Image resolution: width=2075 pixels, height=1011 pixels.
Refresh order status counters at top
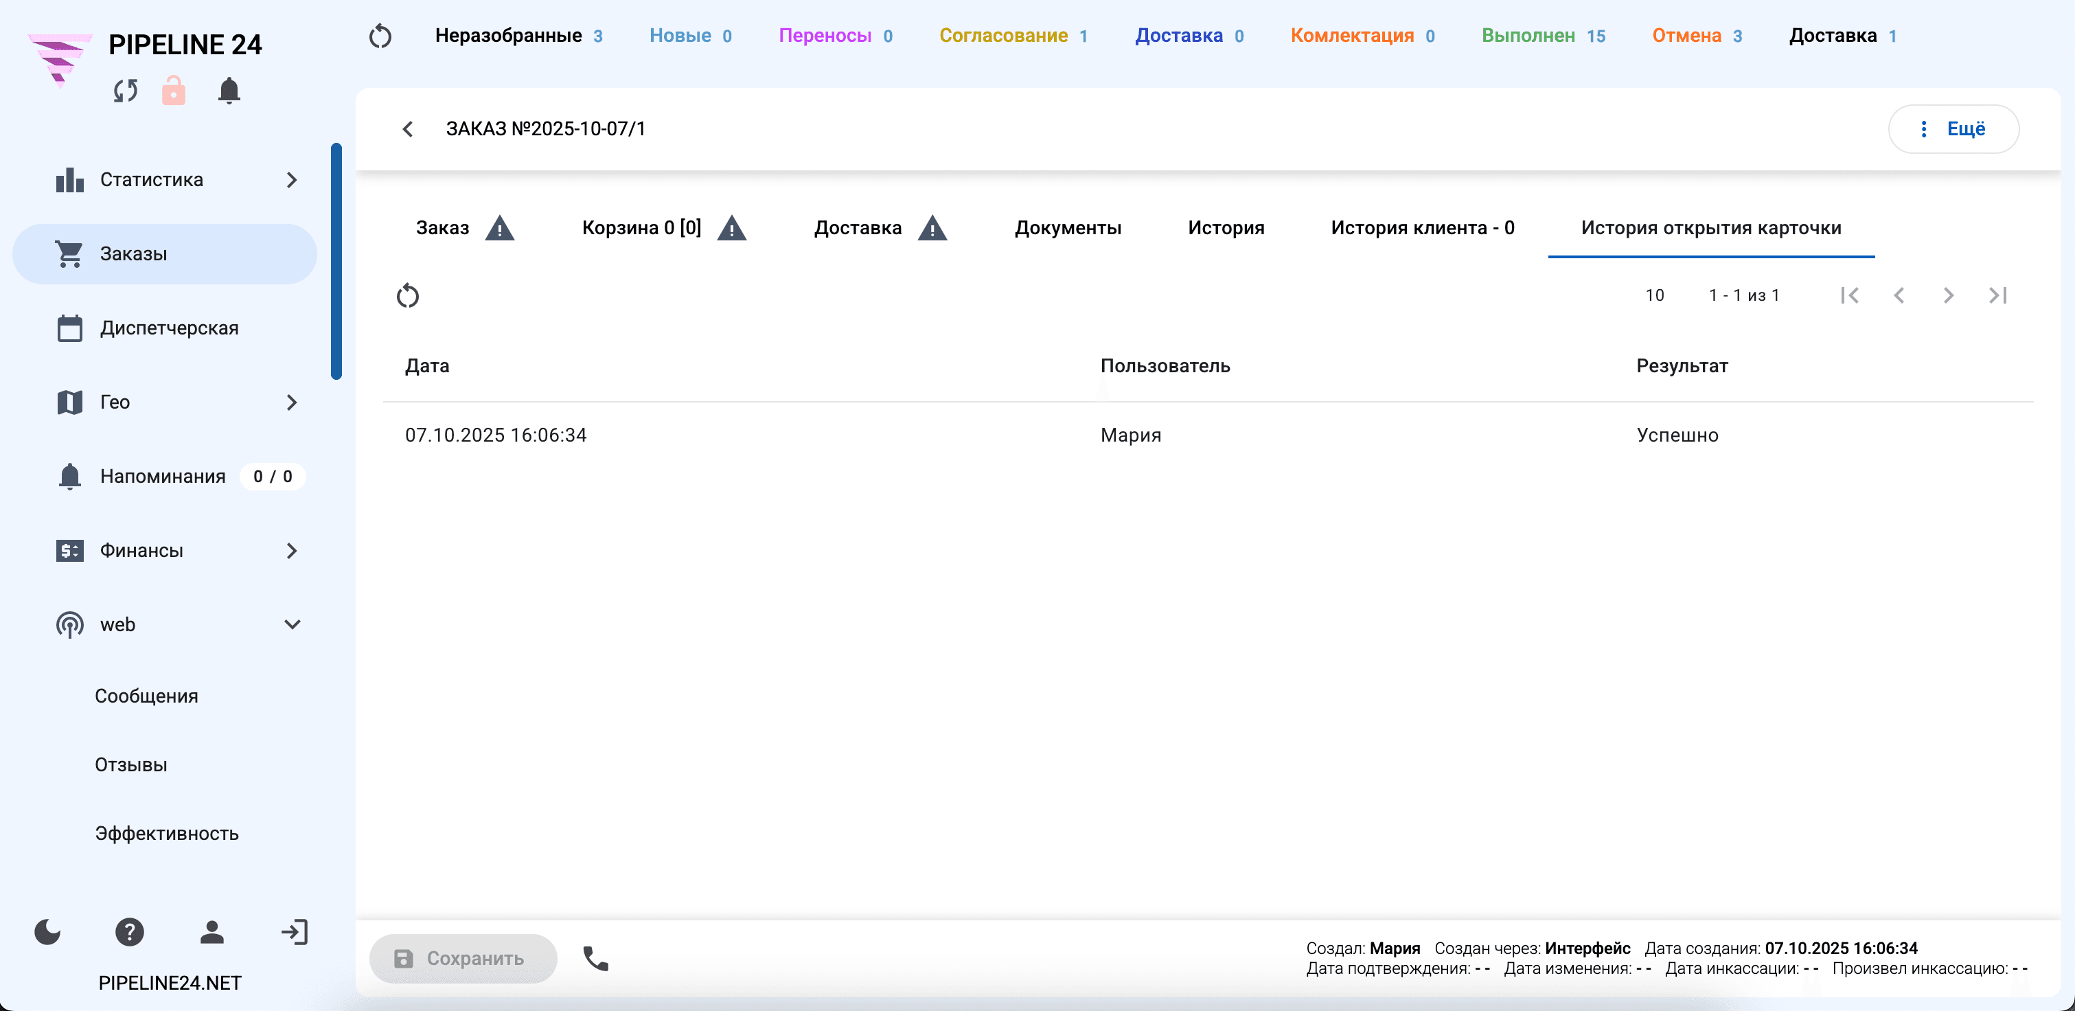(x=380, y=36)
